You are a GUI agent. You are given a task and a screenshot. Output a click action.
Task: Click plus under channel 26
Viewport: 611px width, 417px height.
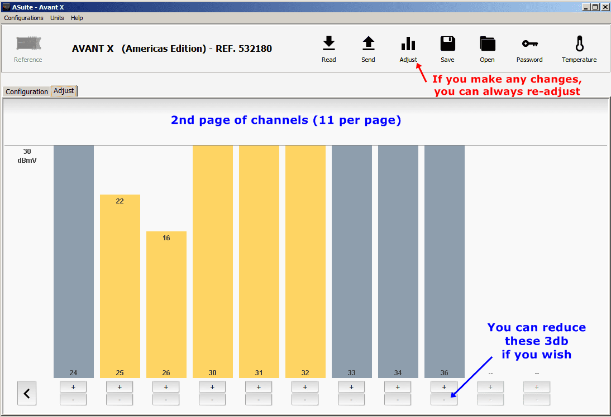[166, 387]
